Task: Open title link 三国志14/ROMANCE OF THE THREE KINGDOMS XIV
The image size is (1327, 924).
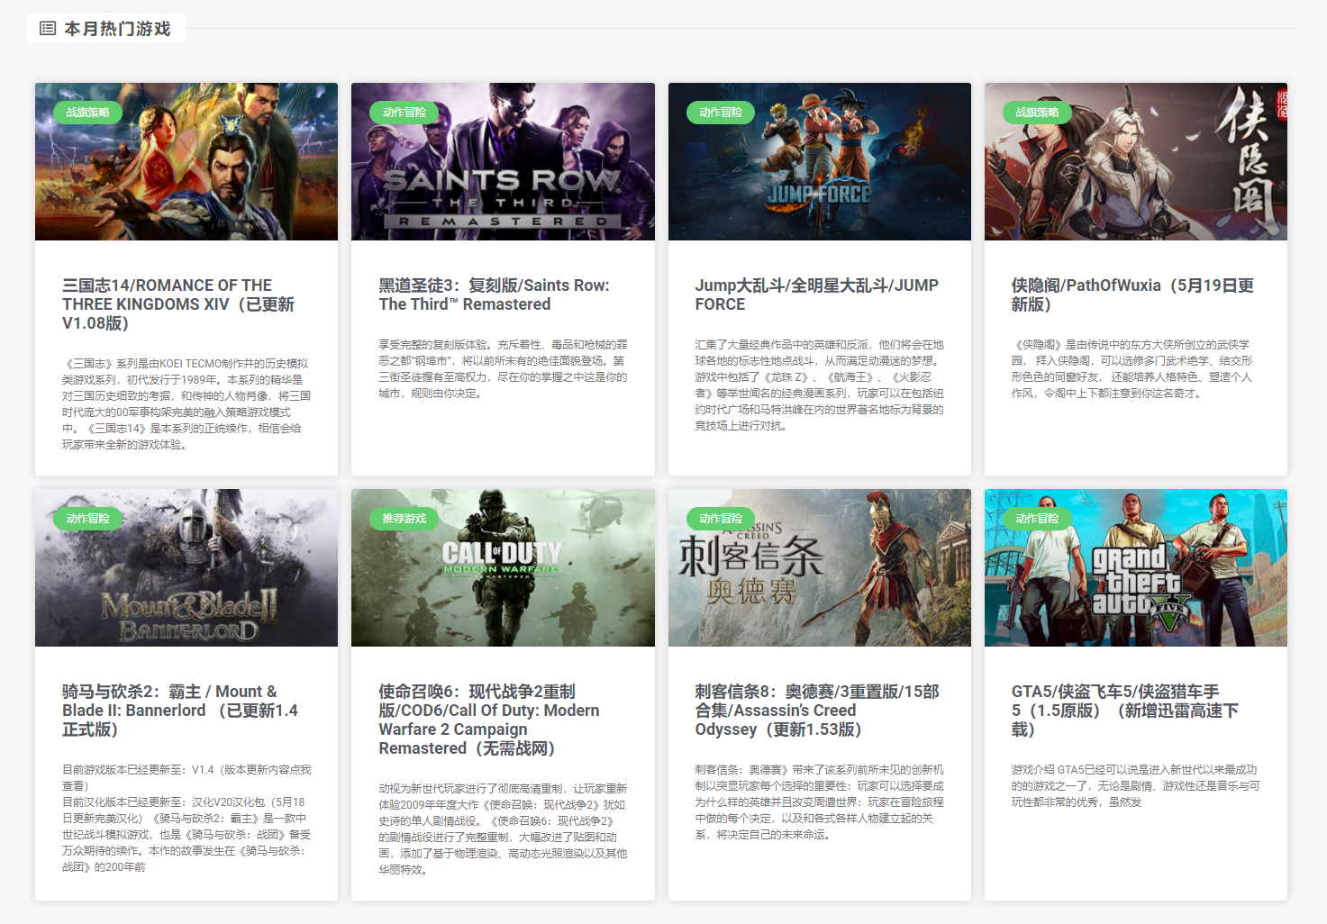Action: [178, 304]
